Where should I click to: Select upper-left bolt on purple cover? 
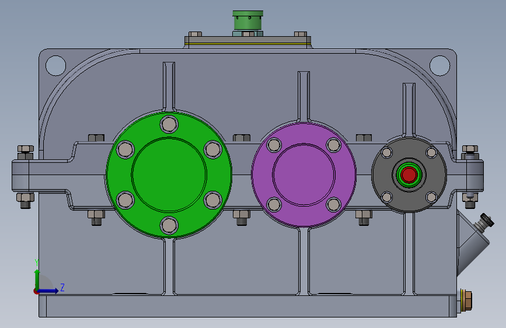tap(274, 145)
